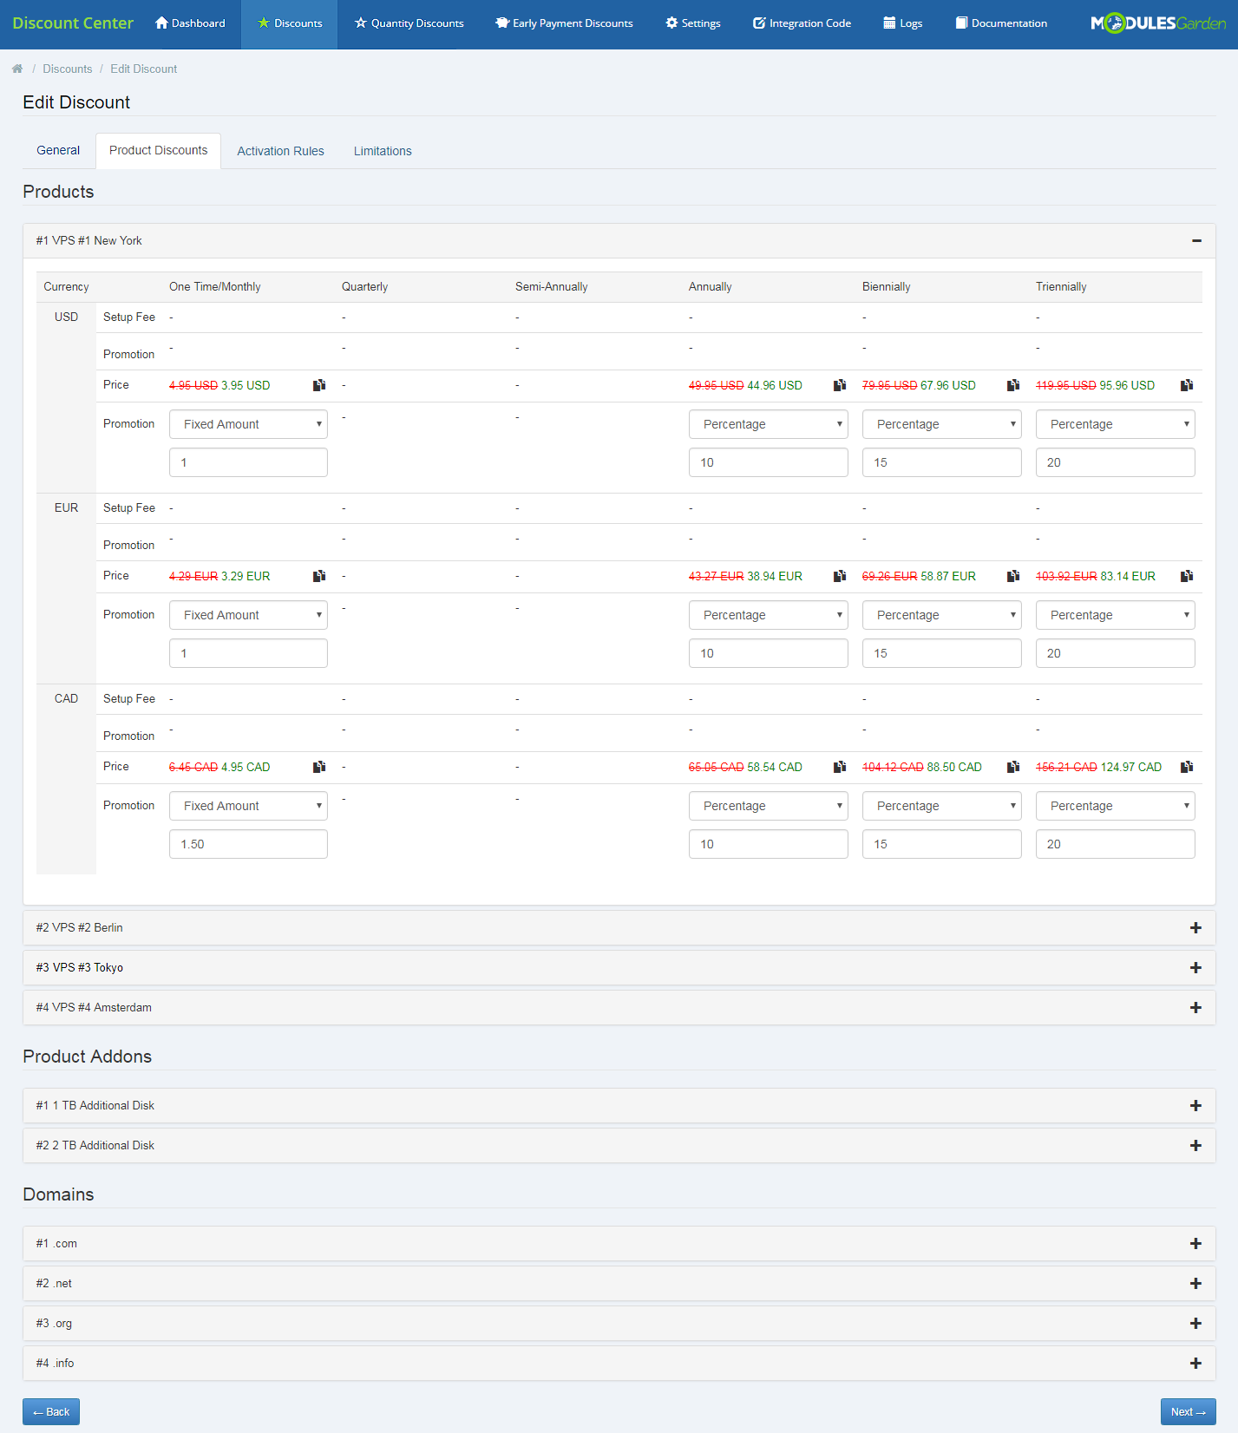Expand the .com domain section
Screen dimensions: 1238x1433
tap(1195, 1244)
